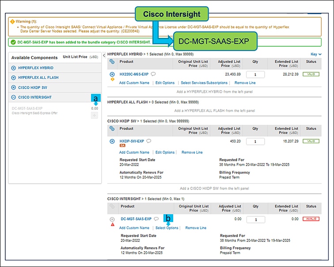The width and height of the screenshot is (334, 267).
Task: Open DC-MGT-SAAS-EXP product link in Intersight section
Action: tap(136, 219)
